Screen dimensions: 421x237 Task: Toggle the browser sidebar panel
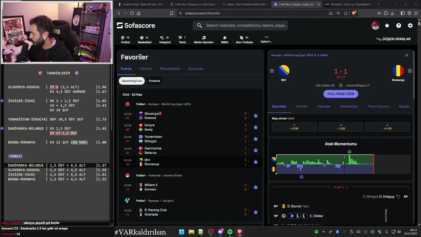(x=403, y=13)
